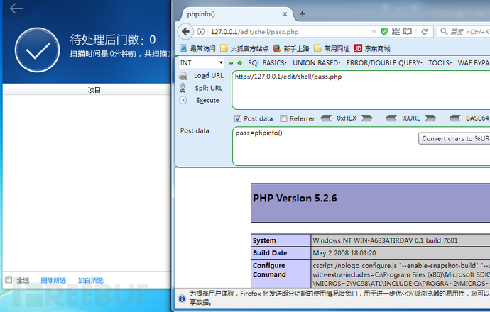Click left arrow before %URL
Image resolution: width=490 pixels, height=312 pixels.
point(391,118)
